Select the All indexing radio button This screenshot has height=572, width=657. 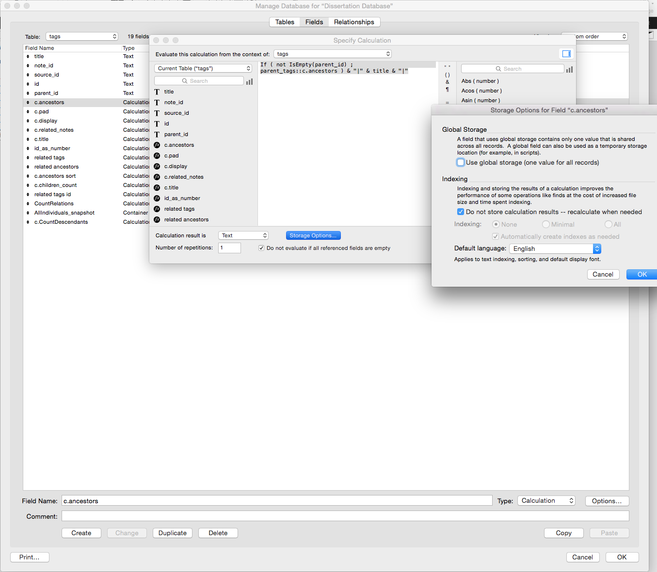point(608,224)
